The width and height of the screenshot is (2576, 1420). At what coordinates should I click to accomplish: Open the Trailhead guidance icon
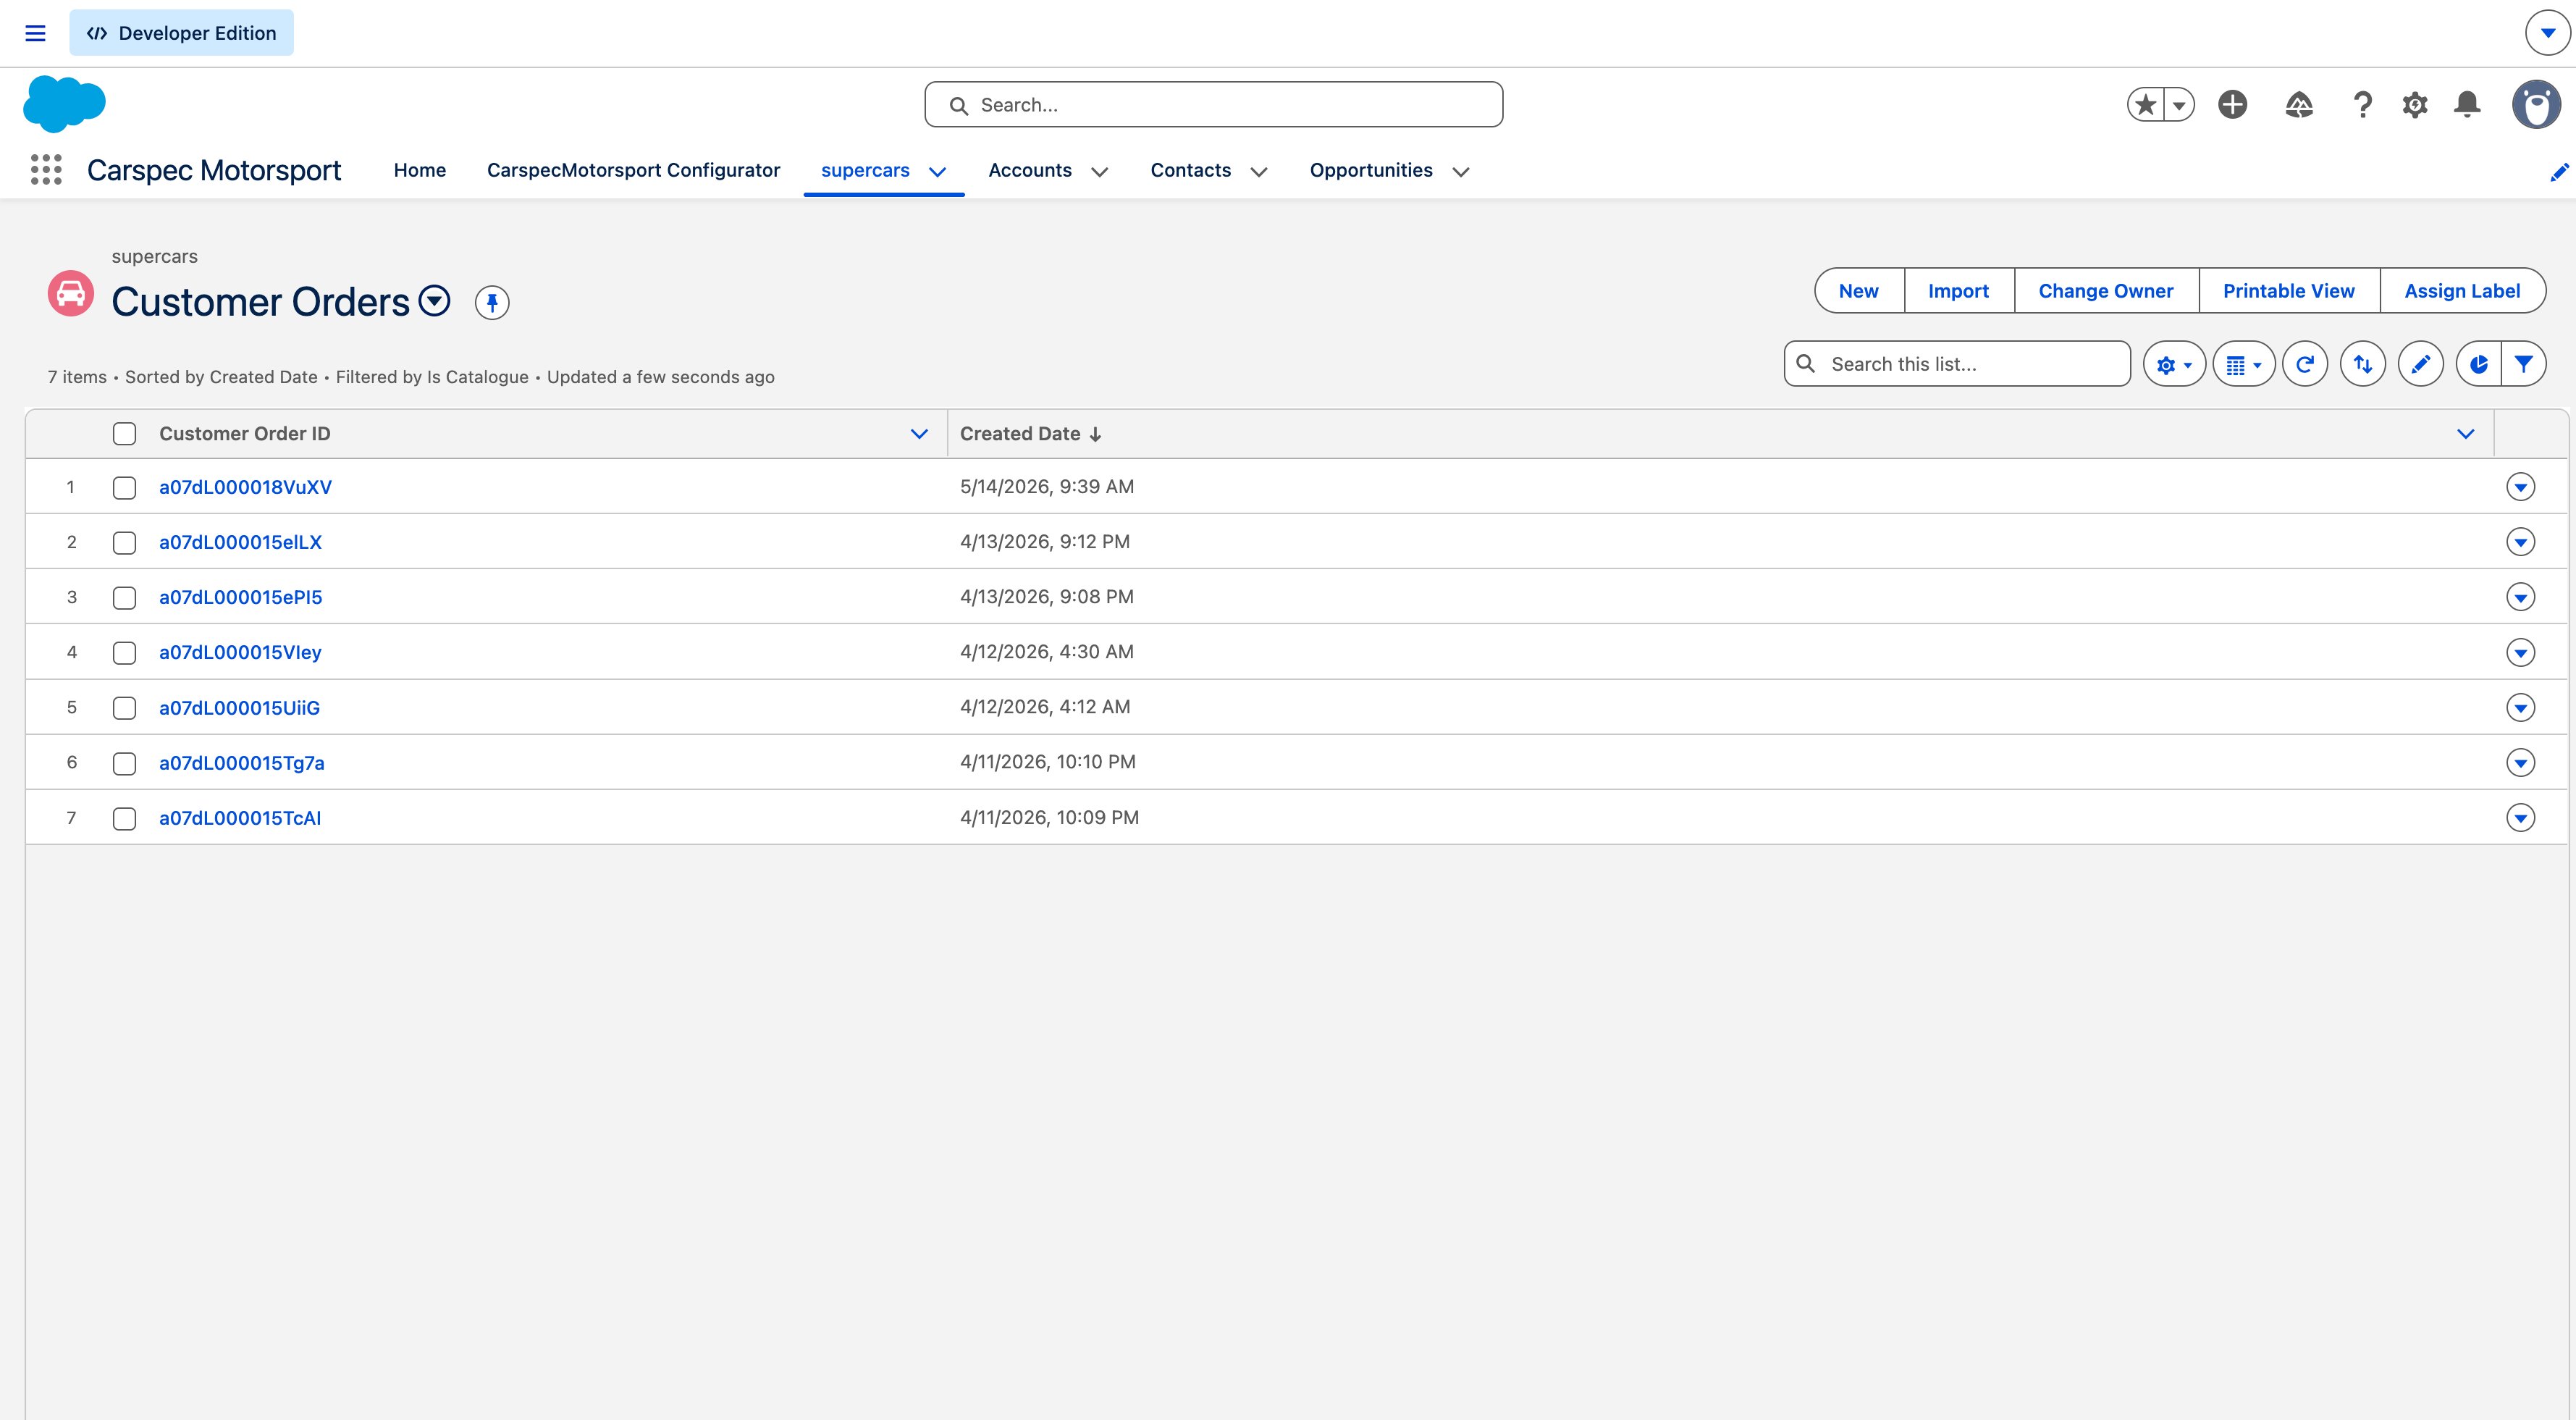point(2299,104)
